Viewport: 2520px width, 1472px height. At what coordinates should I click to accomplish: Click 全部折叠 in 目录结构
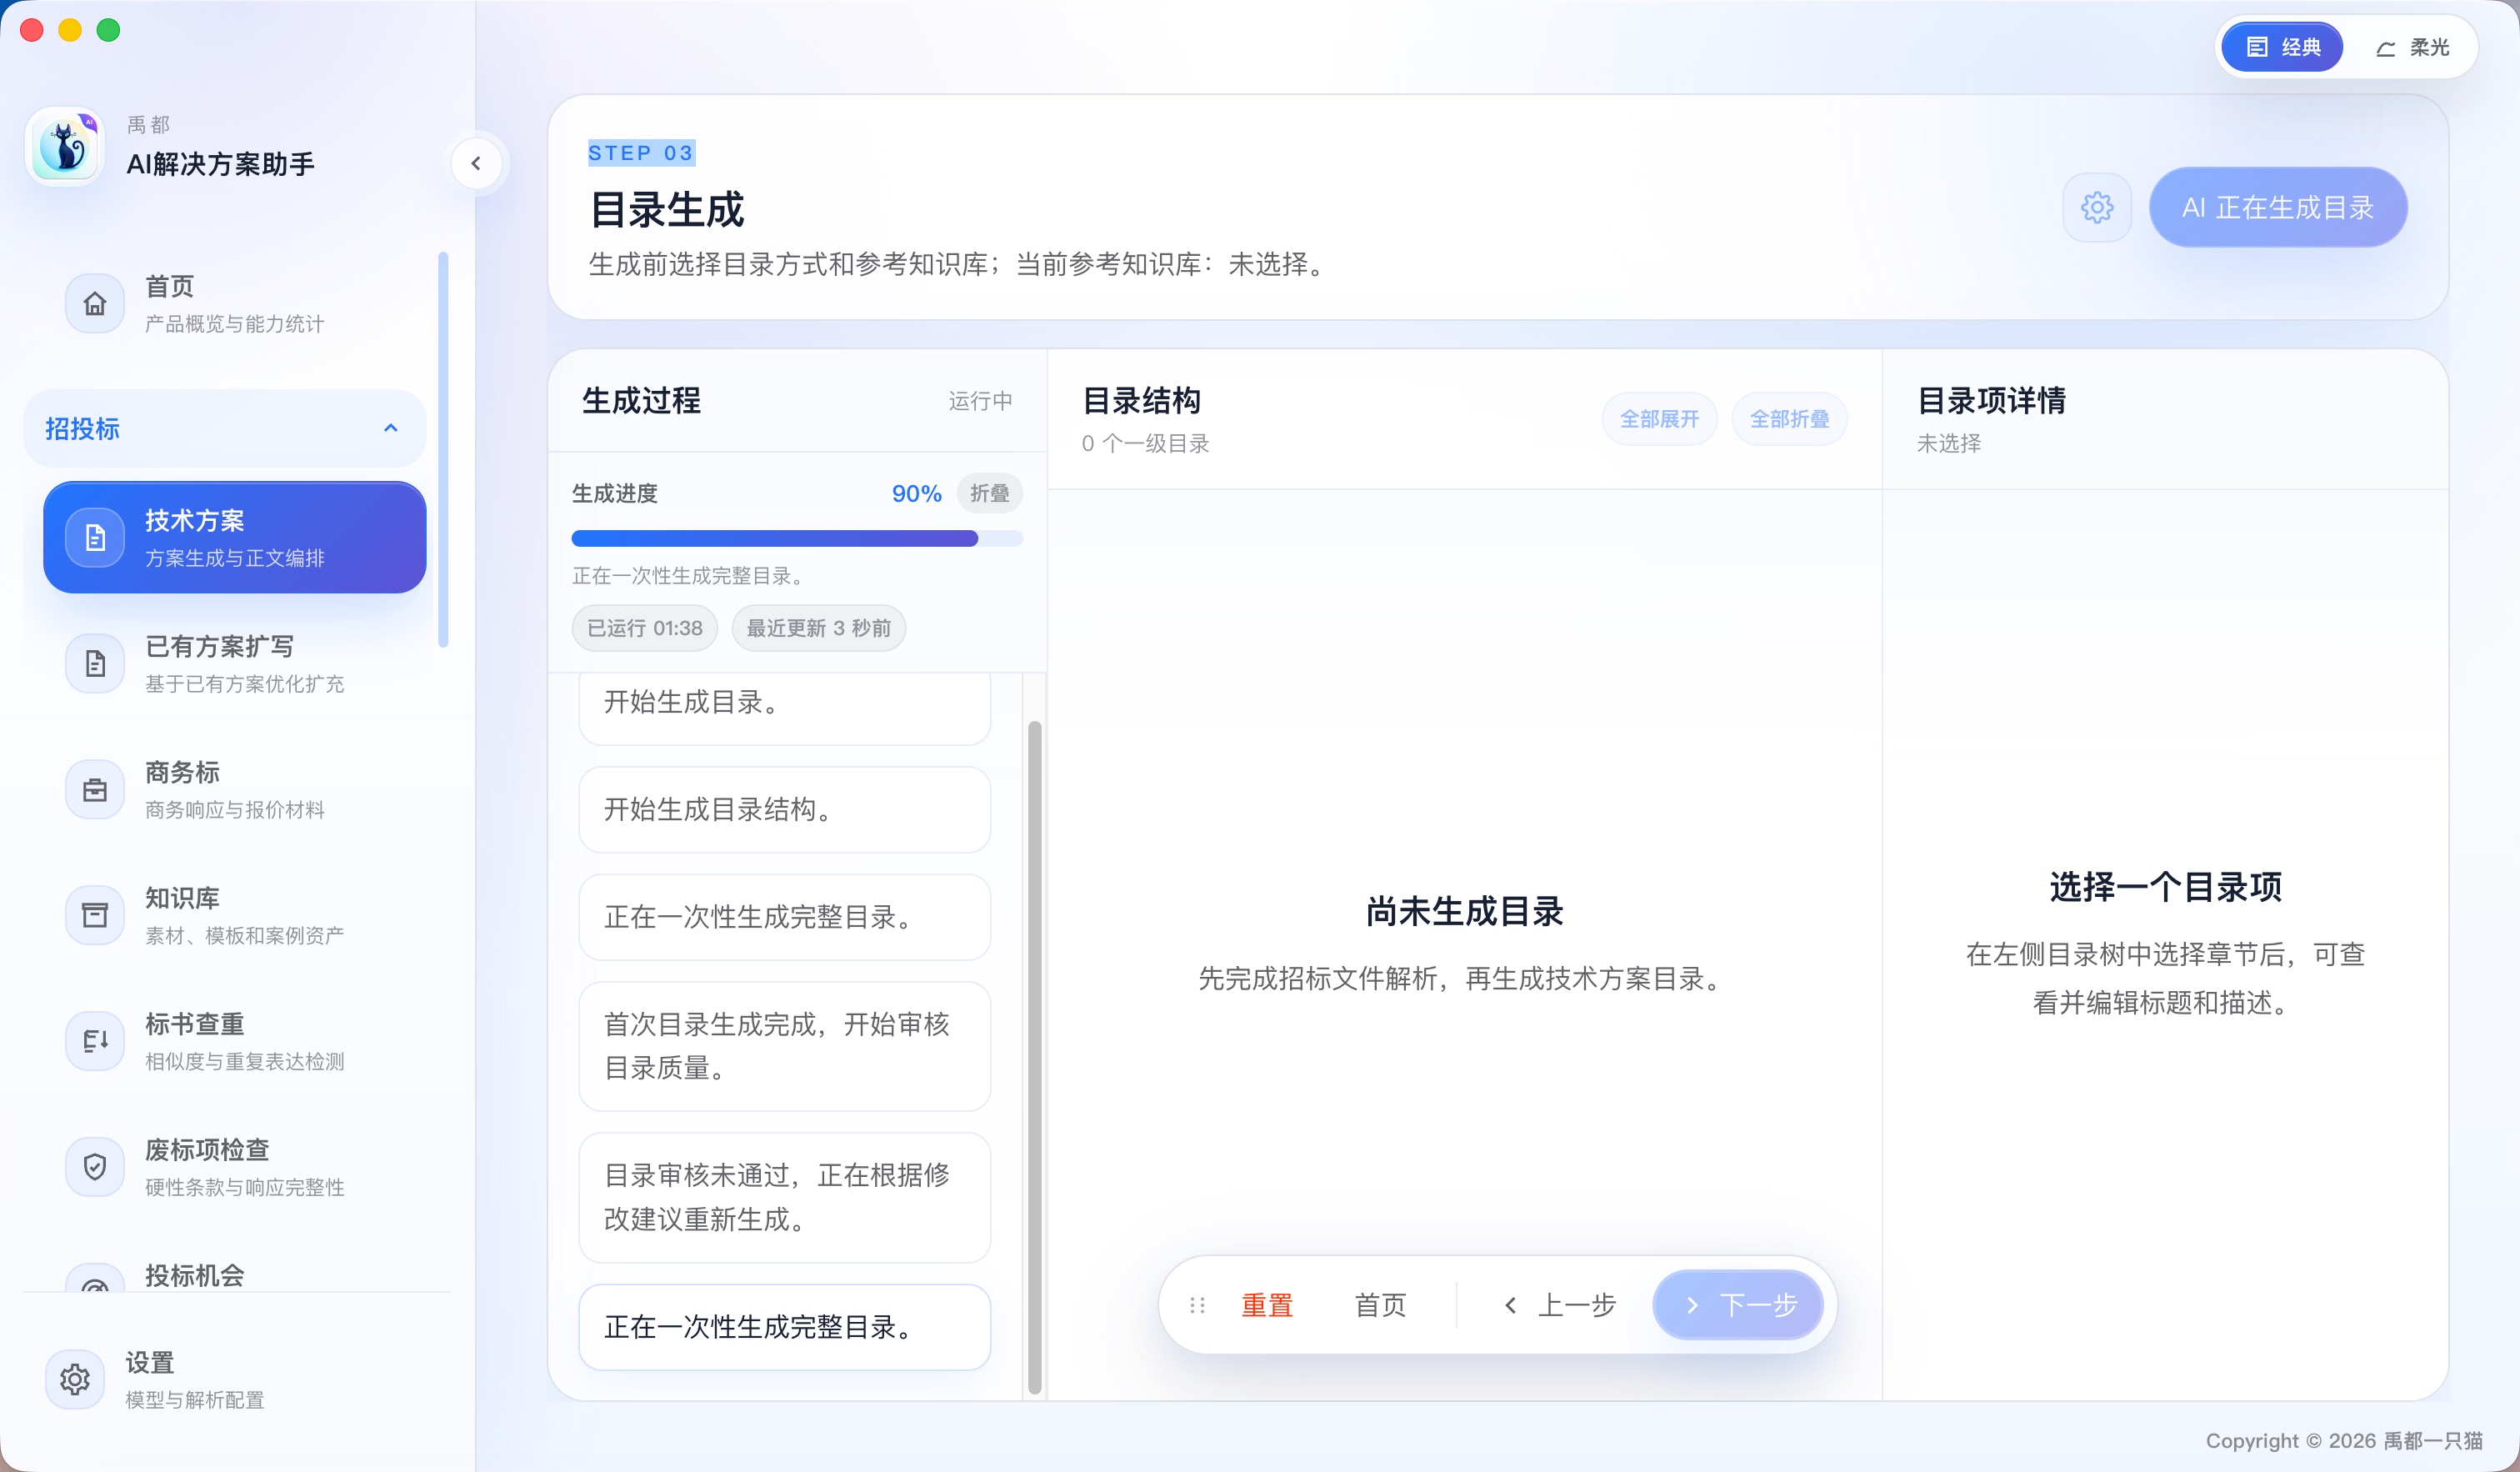(x=1789, y=419)
